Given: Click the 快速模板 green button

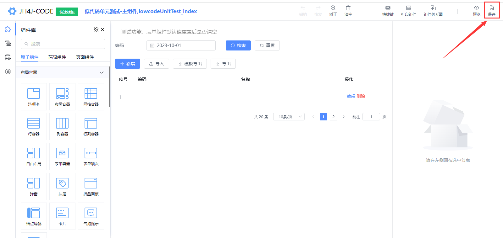Looking at the screenshot, I should point(67,12).
